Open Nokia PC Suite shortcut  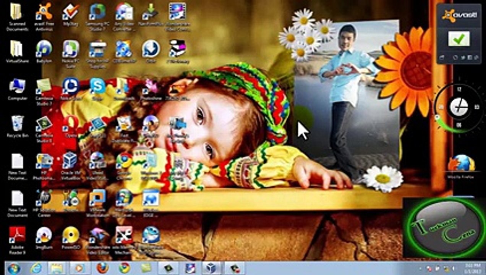click(x=71, y=54)
